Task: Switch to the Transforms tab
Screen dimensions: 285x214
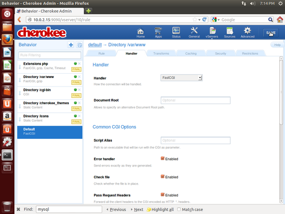Action: [x=161, y=53]
